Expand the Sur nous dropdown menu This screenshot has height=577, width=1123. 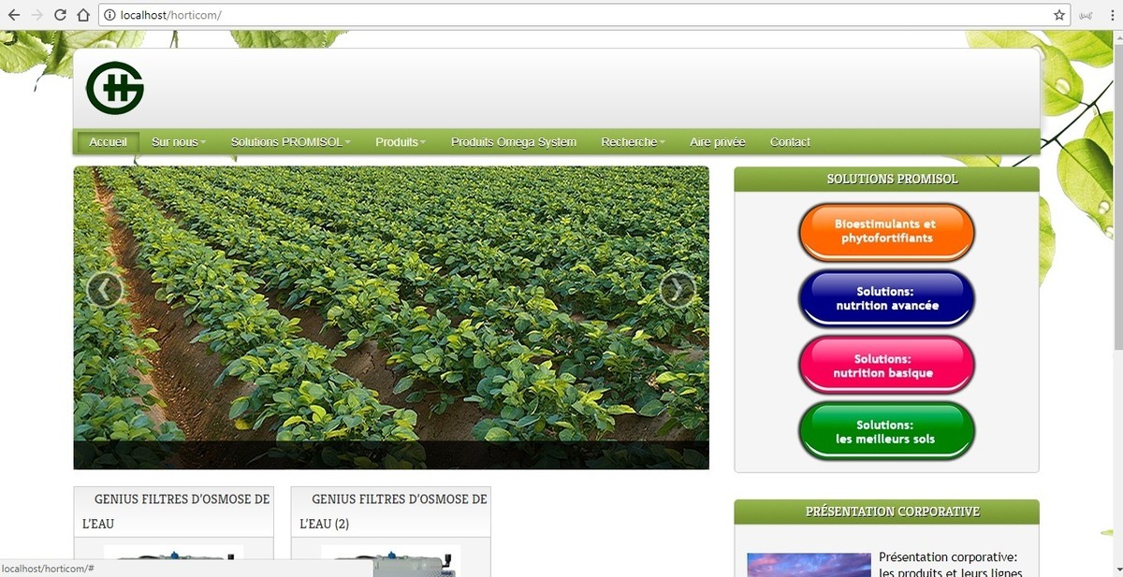tap(179, 142)
